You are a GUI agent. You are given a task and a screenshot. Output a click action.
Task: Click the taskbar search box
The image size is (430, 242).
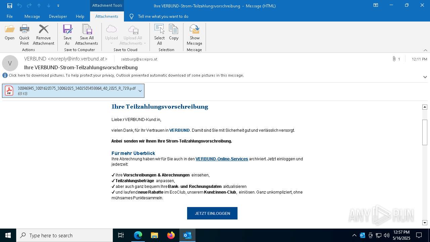coord(64,235)
